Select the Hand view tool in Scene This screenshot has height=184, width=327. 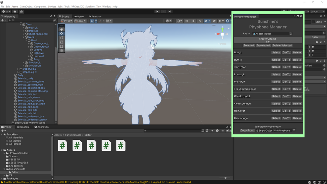[x=61, y=29]
